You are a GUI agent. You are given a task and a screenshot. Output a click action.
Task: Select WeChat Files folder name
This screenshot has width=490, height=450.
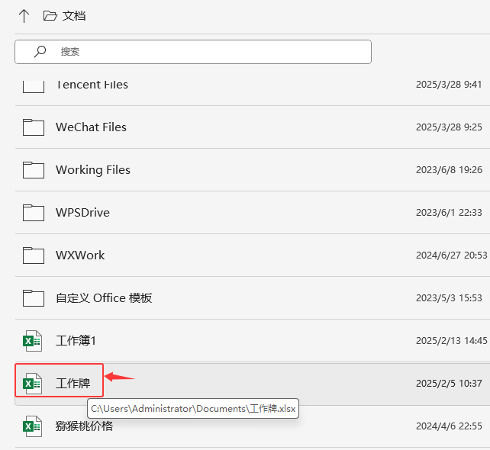pos(92,127)
